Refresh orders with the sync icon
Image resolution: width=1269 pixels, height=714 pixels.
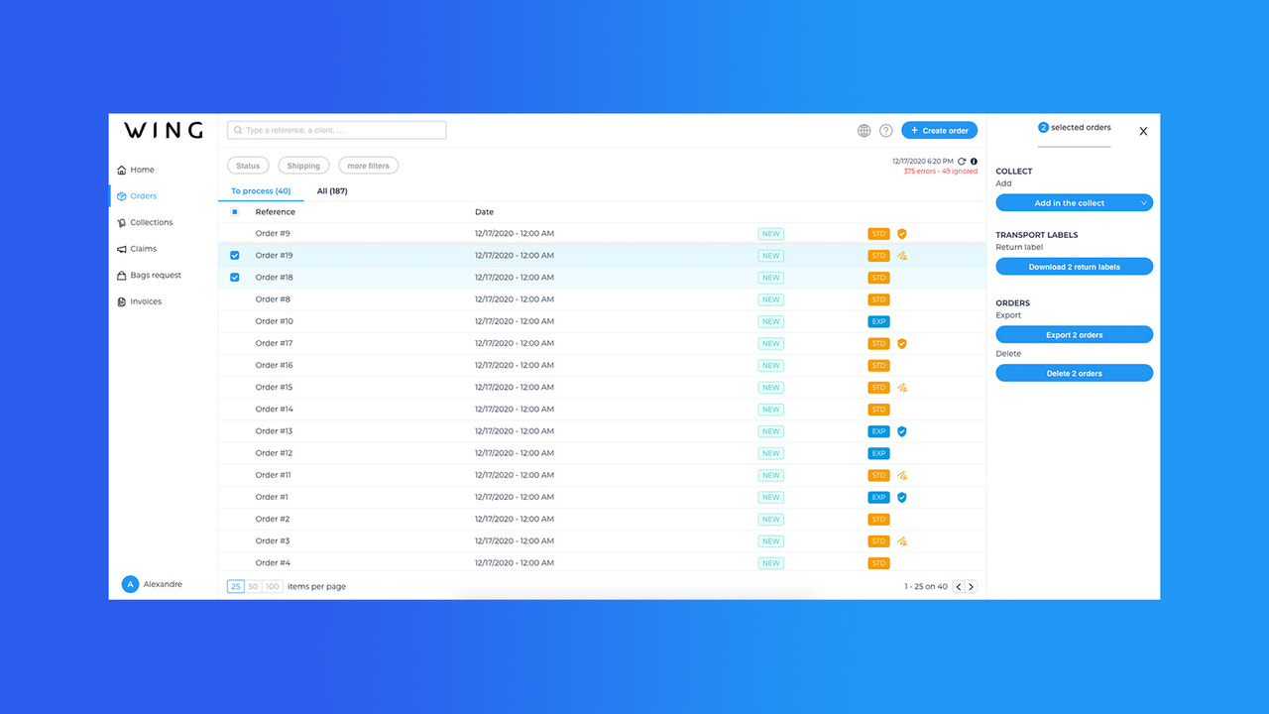point(960,161)
